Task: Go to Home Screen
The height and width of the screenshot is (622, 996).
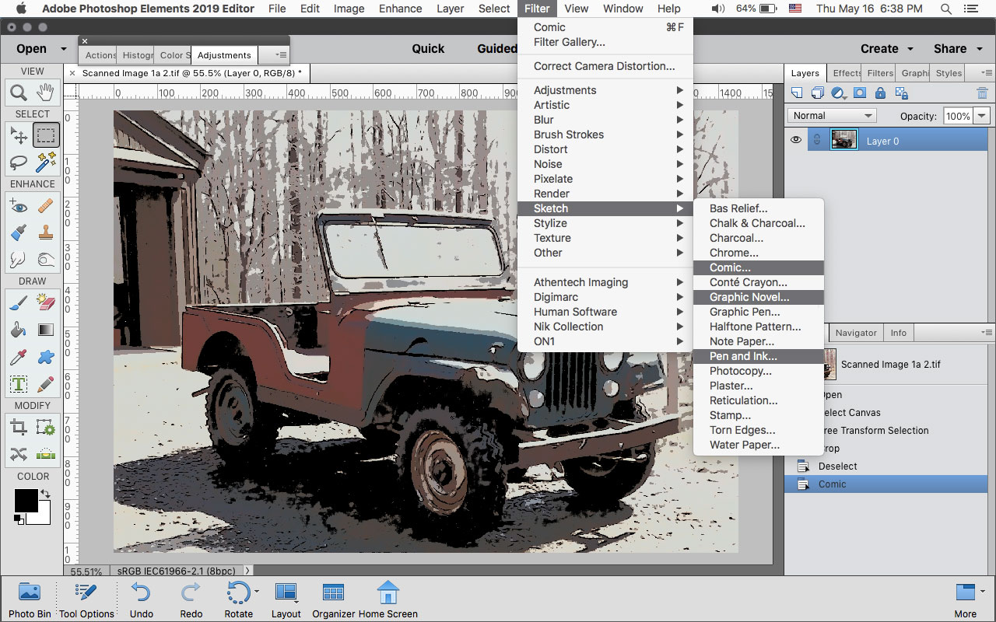Action: pyautogui.click(x=388, y=600)
